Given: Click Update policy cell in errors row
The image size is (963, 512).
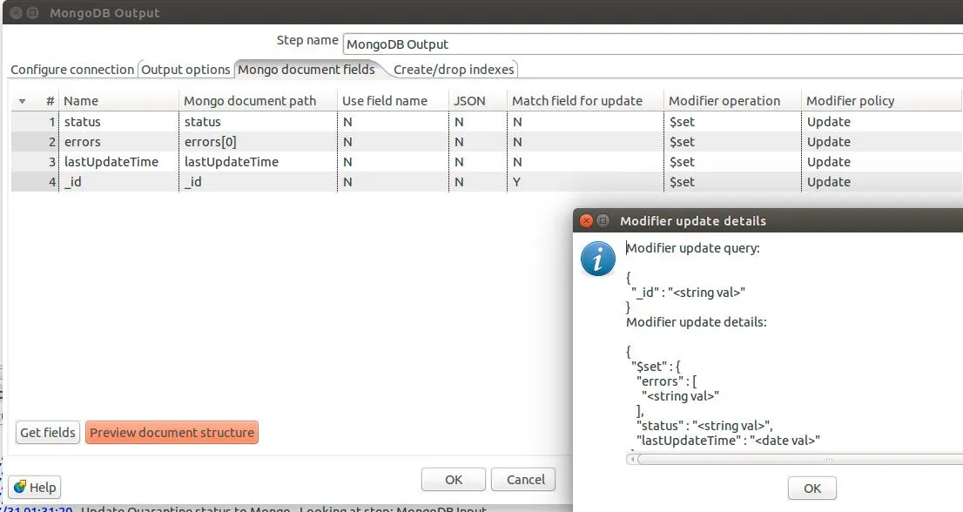Looking at the screenshot, I should tap(882, 142).
